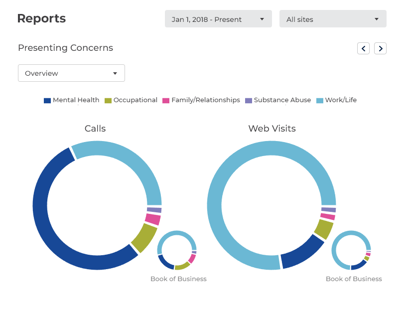
Task: Click the Substance Abuse purple legend swatch
Action: click(249, 100)
